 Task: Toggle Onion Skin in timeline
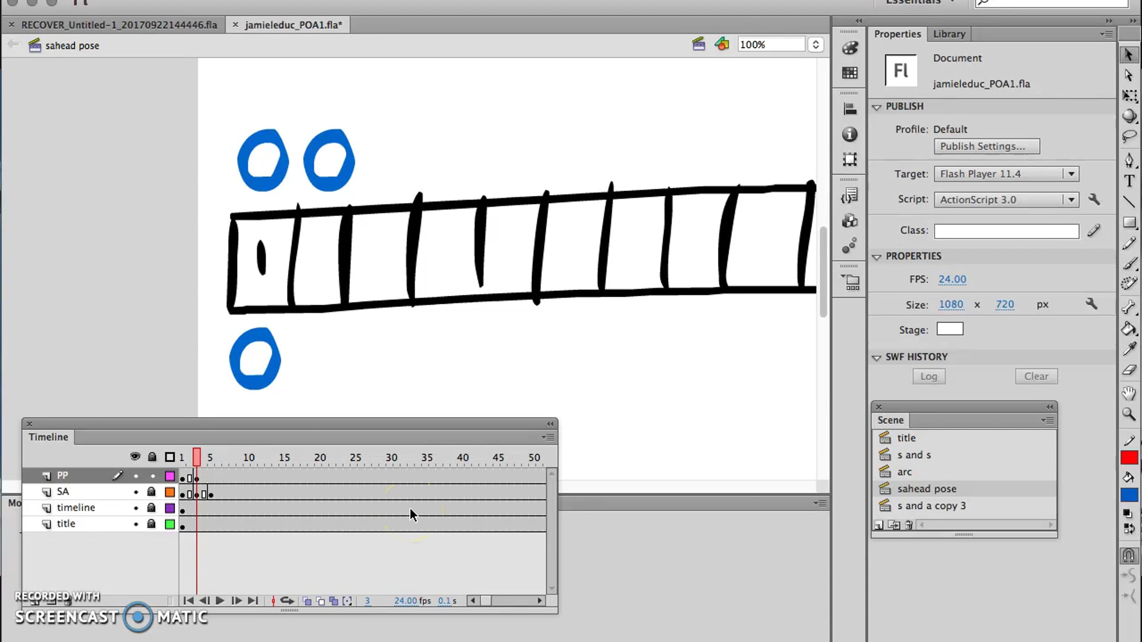[x=307, y=601]
